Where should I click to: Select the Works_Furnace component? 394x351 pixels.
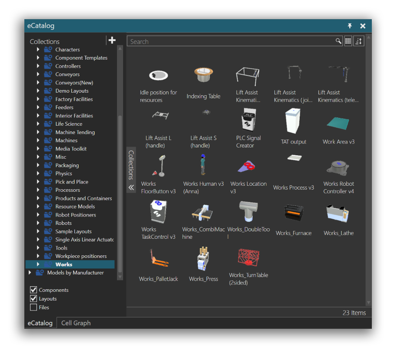[x=294, y=220]
